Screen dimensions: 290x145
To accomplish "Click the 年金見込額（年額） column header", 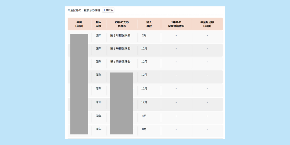I will 207,24.
